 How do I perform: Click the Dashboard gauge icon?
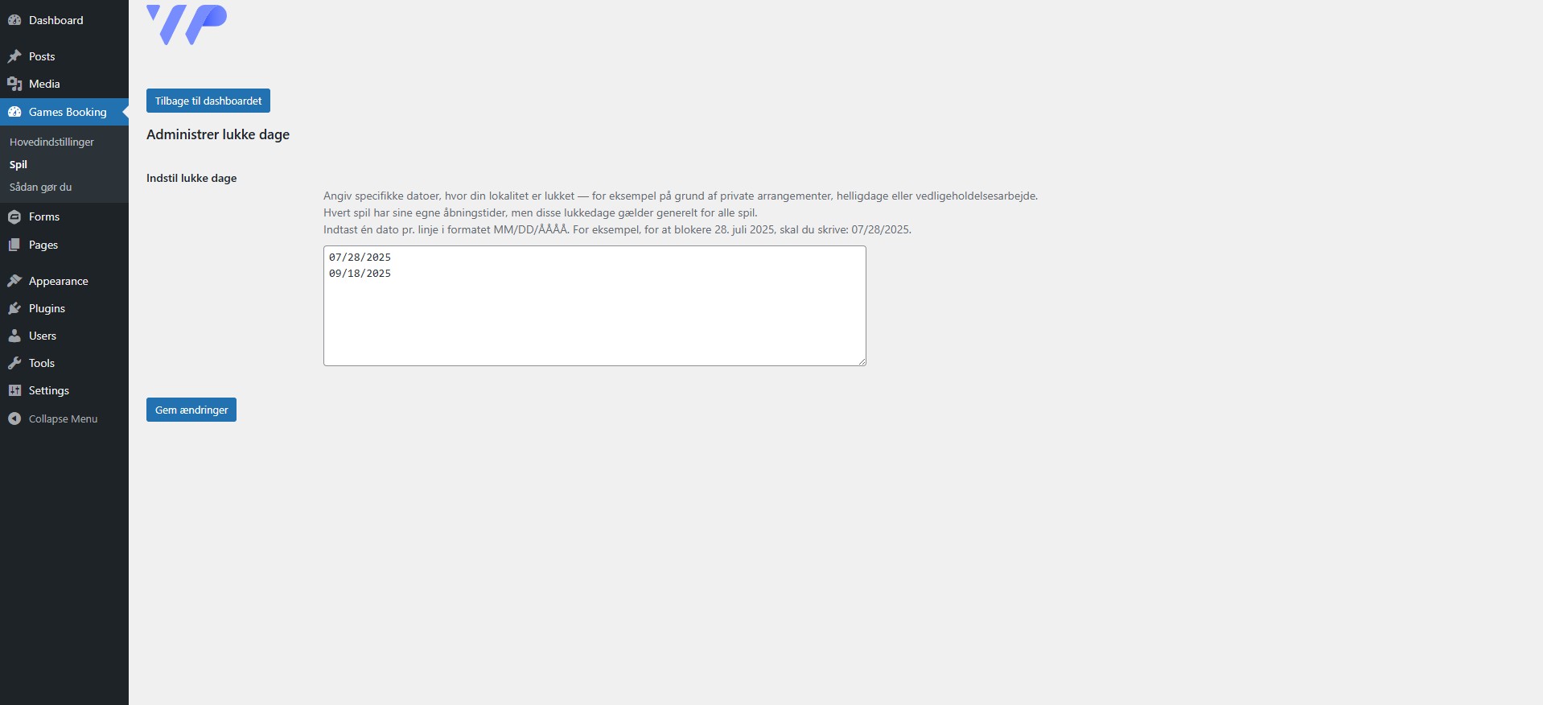(14, 20)
